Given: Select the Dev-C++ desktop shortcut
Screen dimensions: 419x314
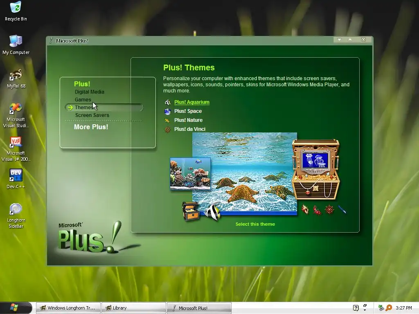Looking at the screenshot, I should [x=16, y=179].
